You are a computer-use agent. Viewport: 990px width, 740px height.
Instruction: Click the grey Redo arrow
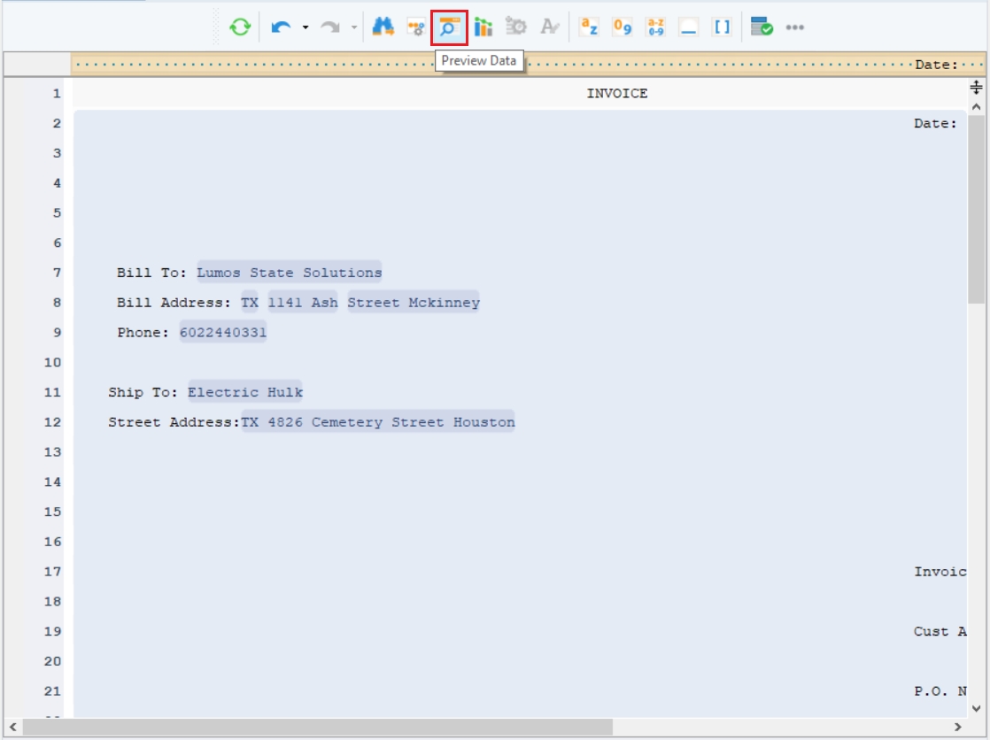[x=330, y=27]
